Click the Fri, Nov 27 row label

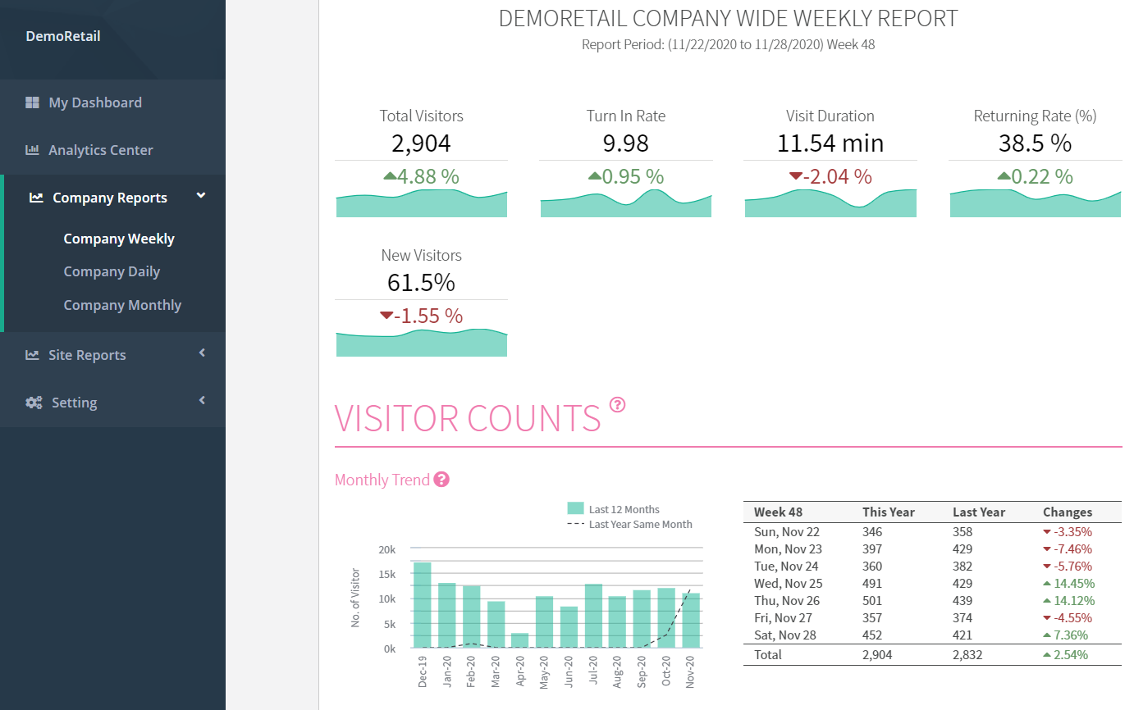[784, 618]
